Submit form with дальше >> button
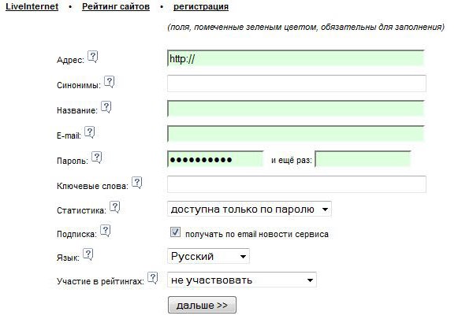Screen dimensions: 473x319 202,305
